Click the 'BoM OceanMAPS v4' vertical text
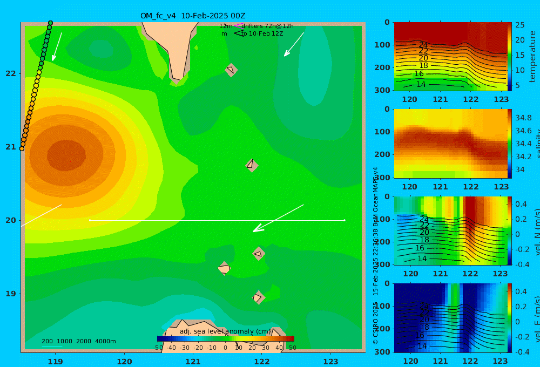 [x=375, y=196]
